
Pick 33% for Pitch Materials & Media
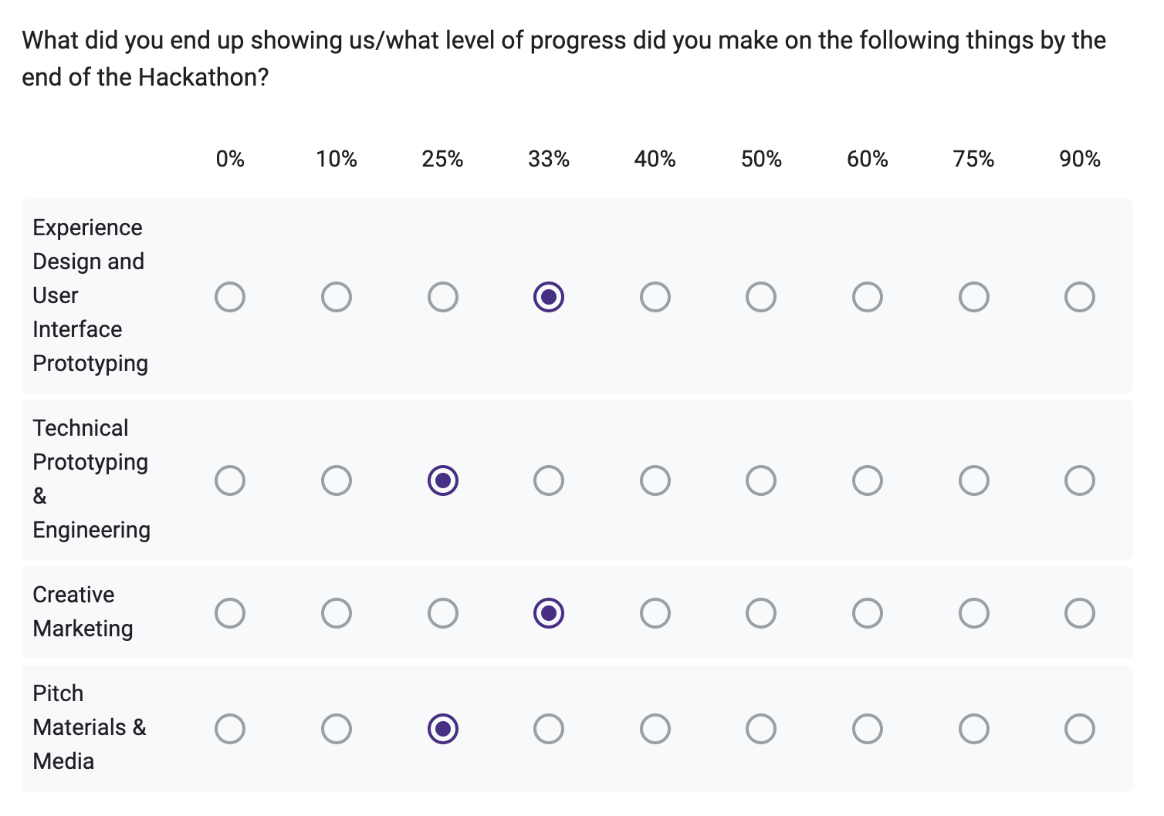click(x=549, y=729)
